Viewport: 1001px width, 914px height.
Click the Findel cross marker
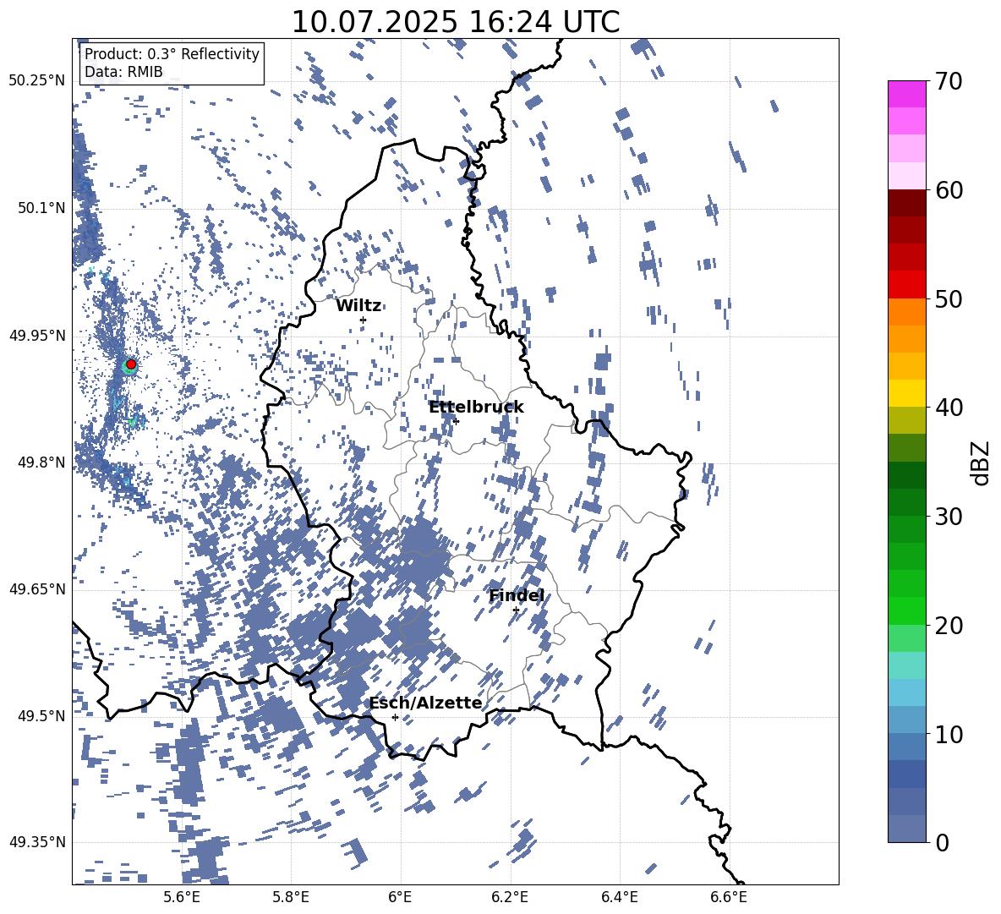(516, 610)
